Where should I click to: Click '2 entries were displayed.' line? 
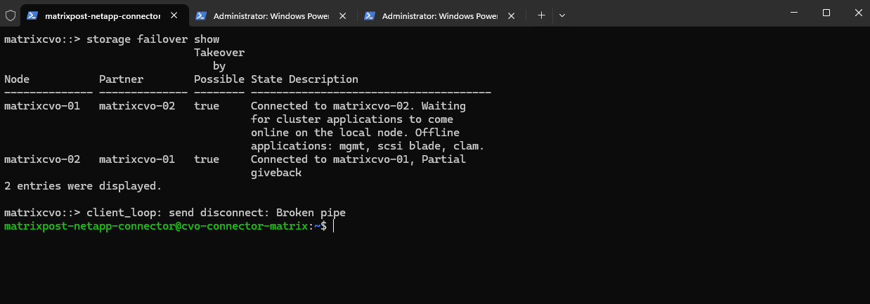[83, 186]
